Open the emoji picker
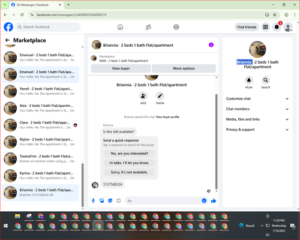The width and height of the screenshot is (300, 240). point(204,200)
